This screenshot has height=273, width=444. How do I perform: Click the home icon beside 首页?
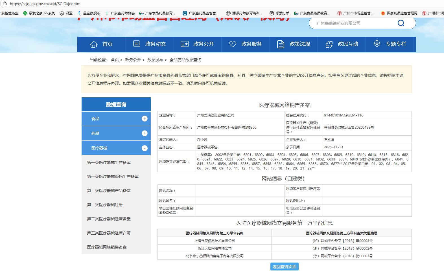tap(93, 44)
